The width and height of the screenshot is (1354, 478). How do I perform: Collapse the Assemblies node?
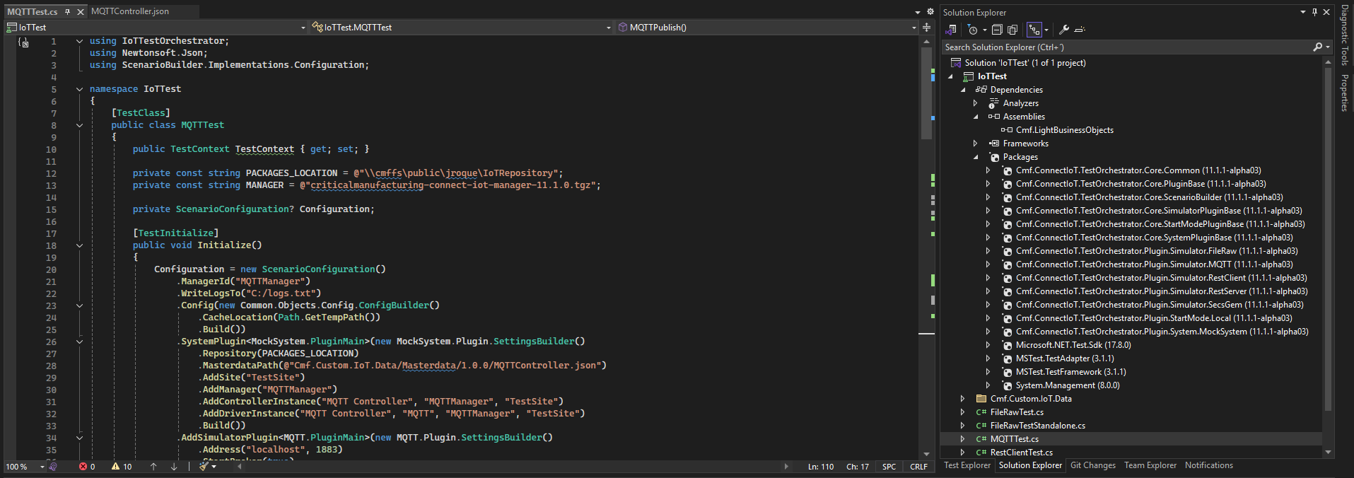coord(976,117)
